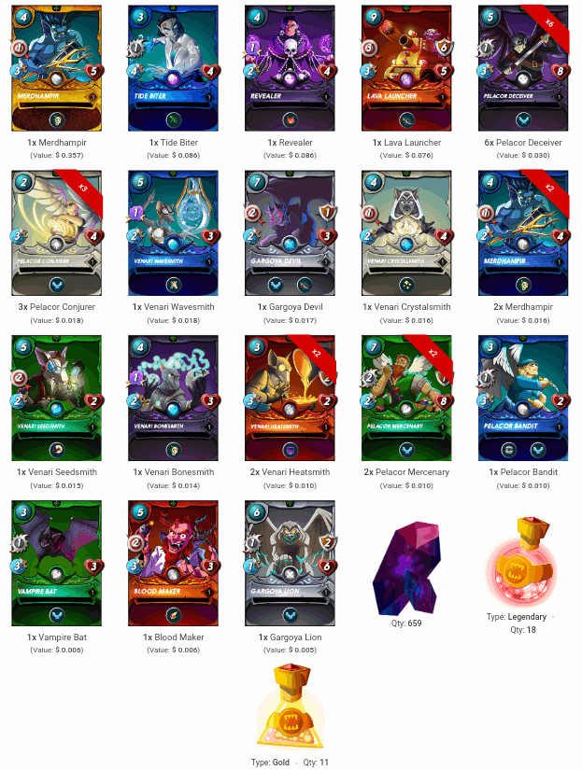
Task: Click the '1x Venari Crystalsmith' label
Action: [x=406, y=307]
